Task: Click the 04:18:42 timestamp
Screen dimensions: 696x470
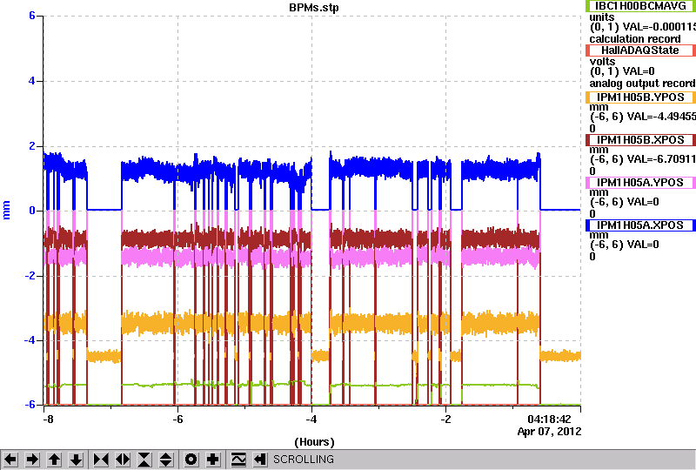Action: tap(549, 420)
